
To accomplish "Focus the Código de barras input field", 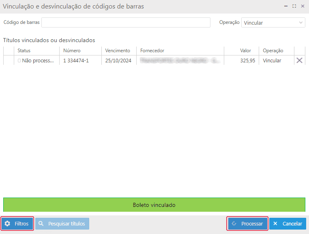I will (x=126, y=23).
